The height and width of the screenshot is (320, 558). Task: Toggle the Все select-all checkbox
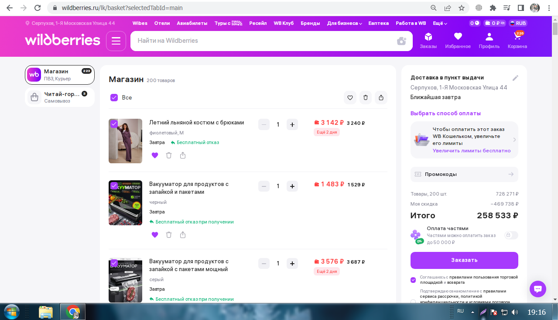point(114,98)
